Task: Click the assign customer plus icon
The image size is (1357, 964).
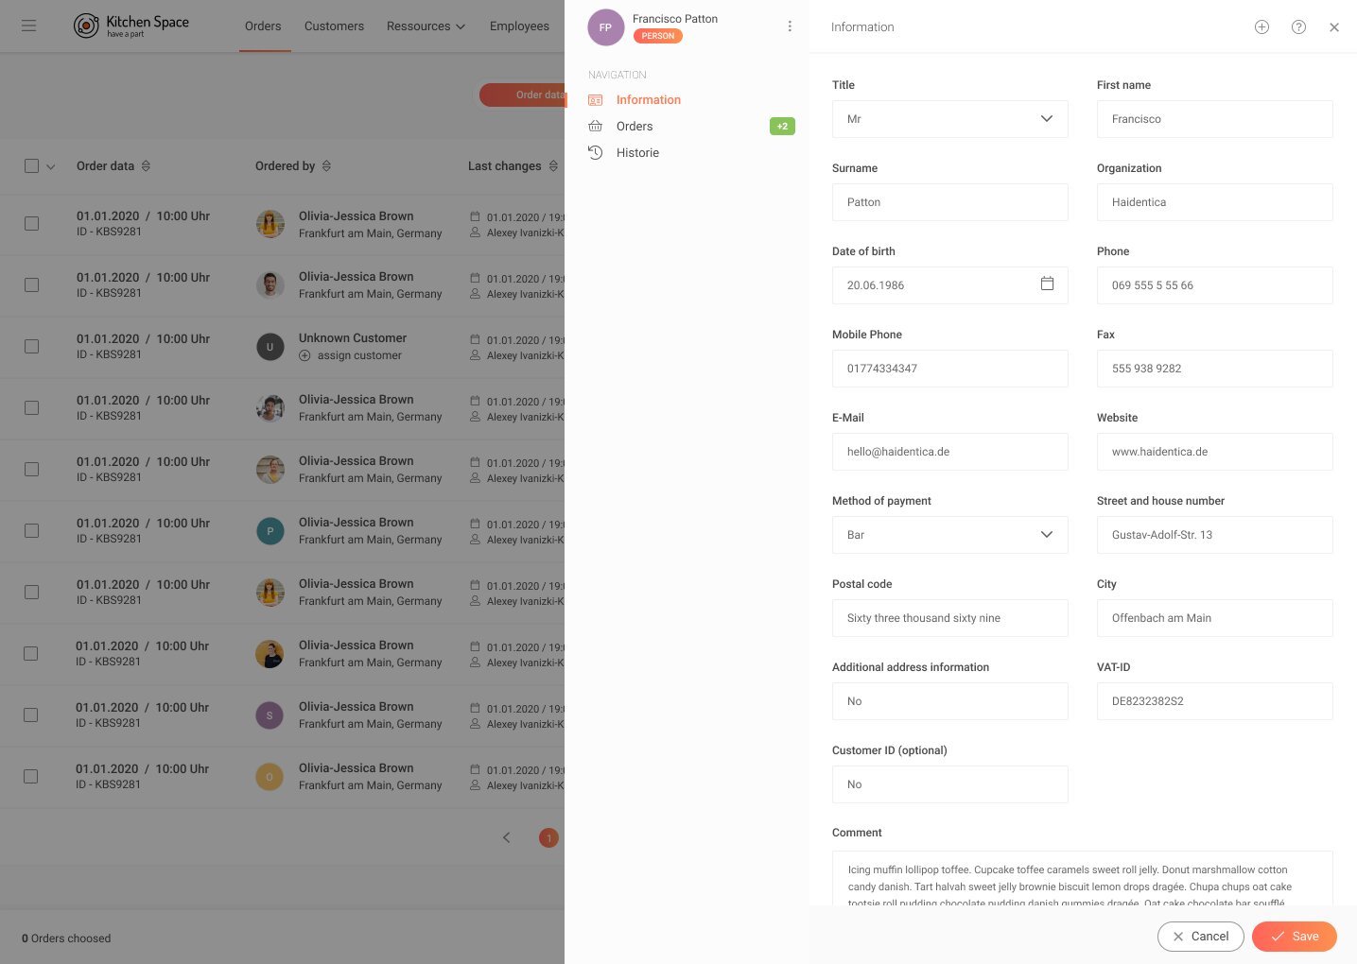Action: [x=304, y=356]
